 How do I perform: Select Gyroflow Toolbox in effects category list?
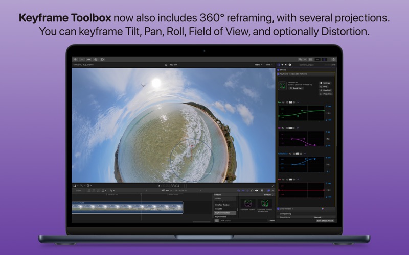pos(222,205)
